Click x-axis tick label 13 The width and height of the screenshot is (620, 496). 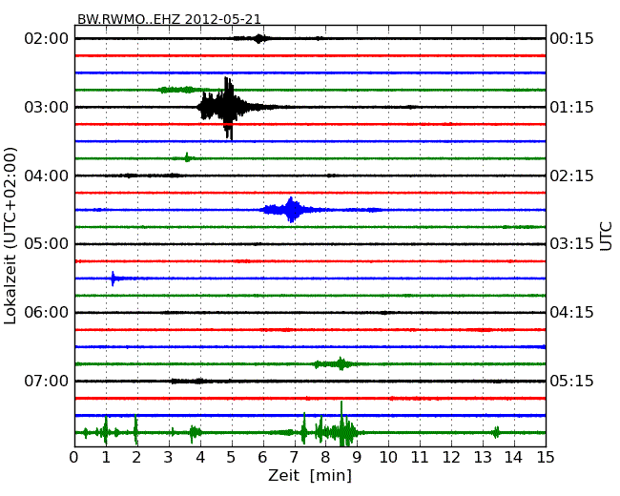pos(483,457)
